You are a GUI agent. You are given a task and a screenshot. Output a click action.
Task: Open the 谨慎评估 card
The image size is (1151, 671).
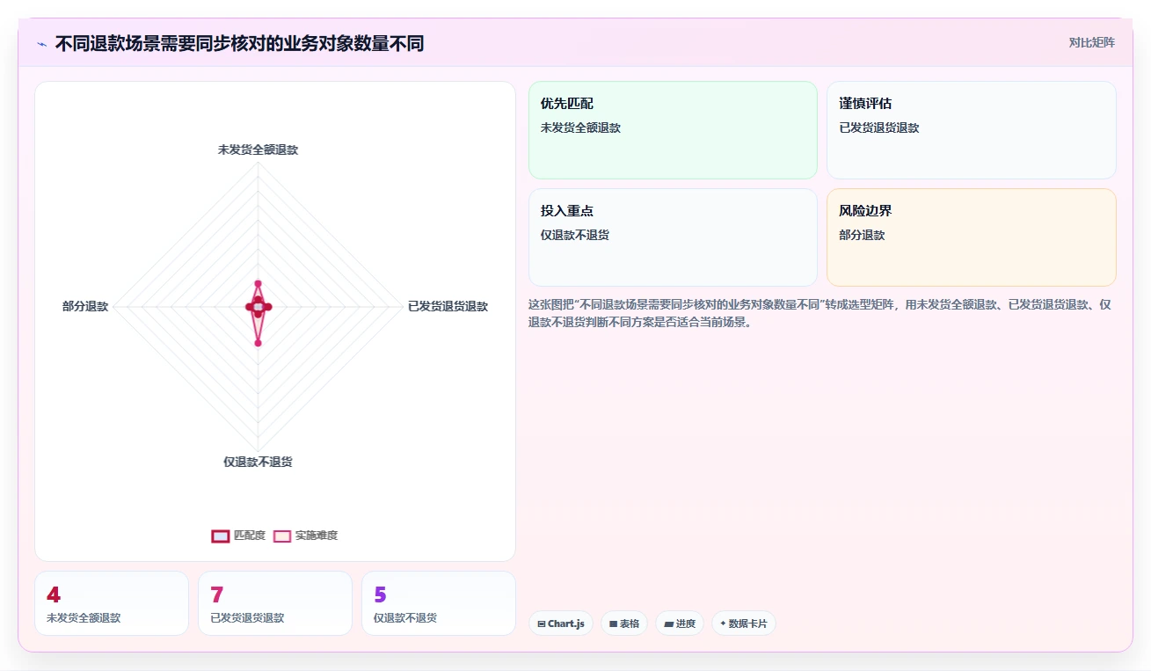pos(972,130)
